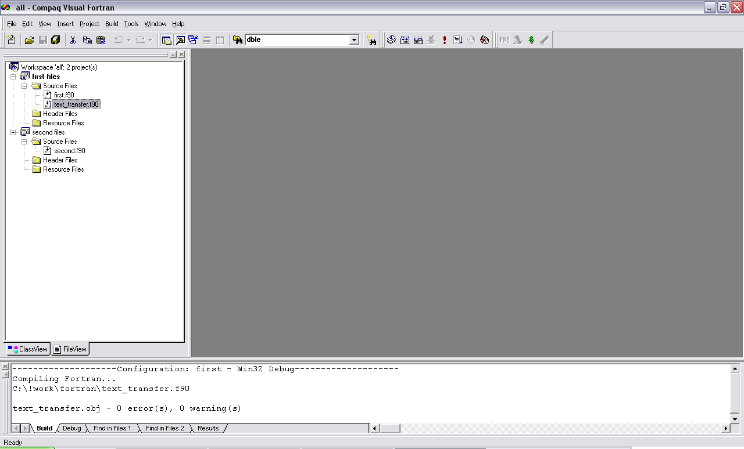Click the F85 Fortran toolbar icon
The width and height of the screenshot is (744, 449).
504,40
